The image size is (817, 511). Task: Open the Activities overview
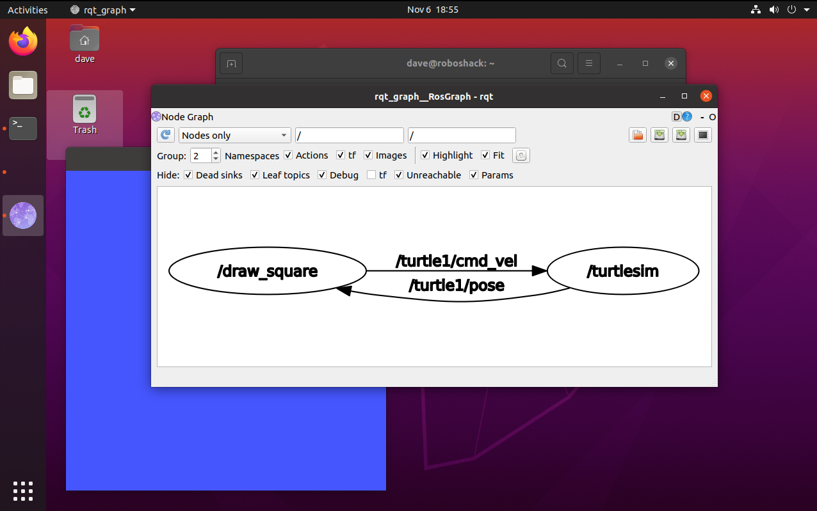coord(28,10)
